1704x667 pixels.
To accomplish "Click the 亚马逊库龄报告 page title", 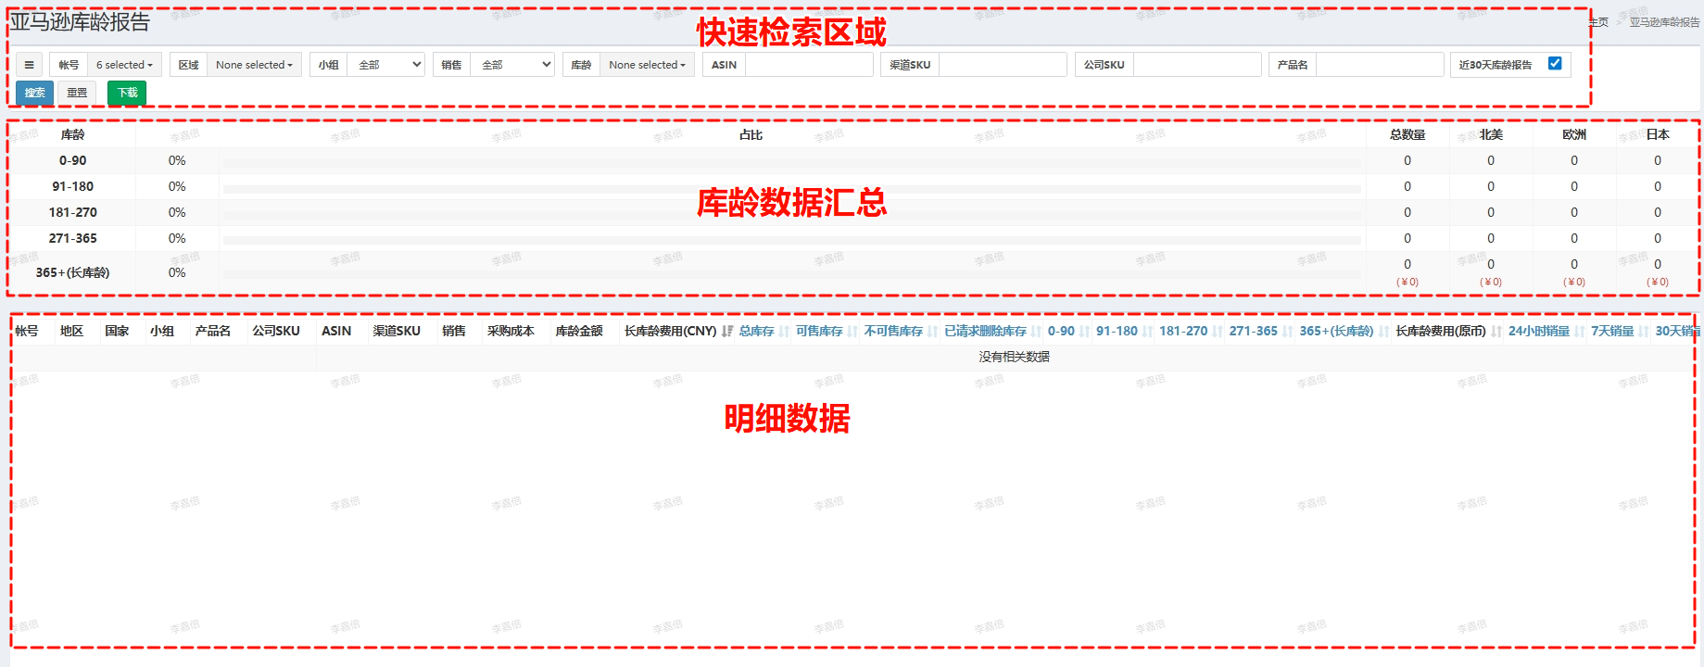I will coord(80,21).
